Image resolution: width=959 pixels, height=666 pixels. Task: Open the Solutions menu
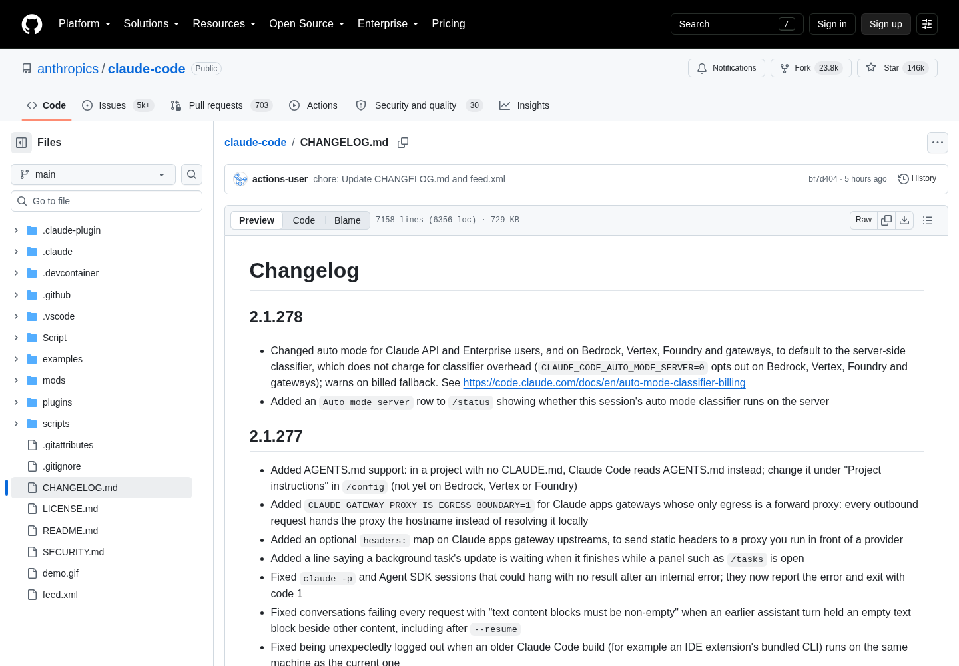tap(151, 24)
